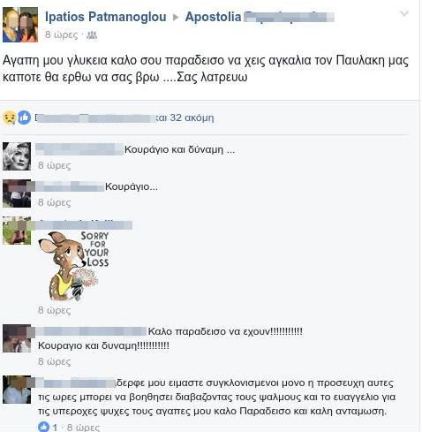Click avatar of the last commenter
422x432 pixels.
17,390
